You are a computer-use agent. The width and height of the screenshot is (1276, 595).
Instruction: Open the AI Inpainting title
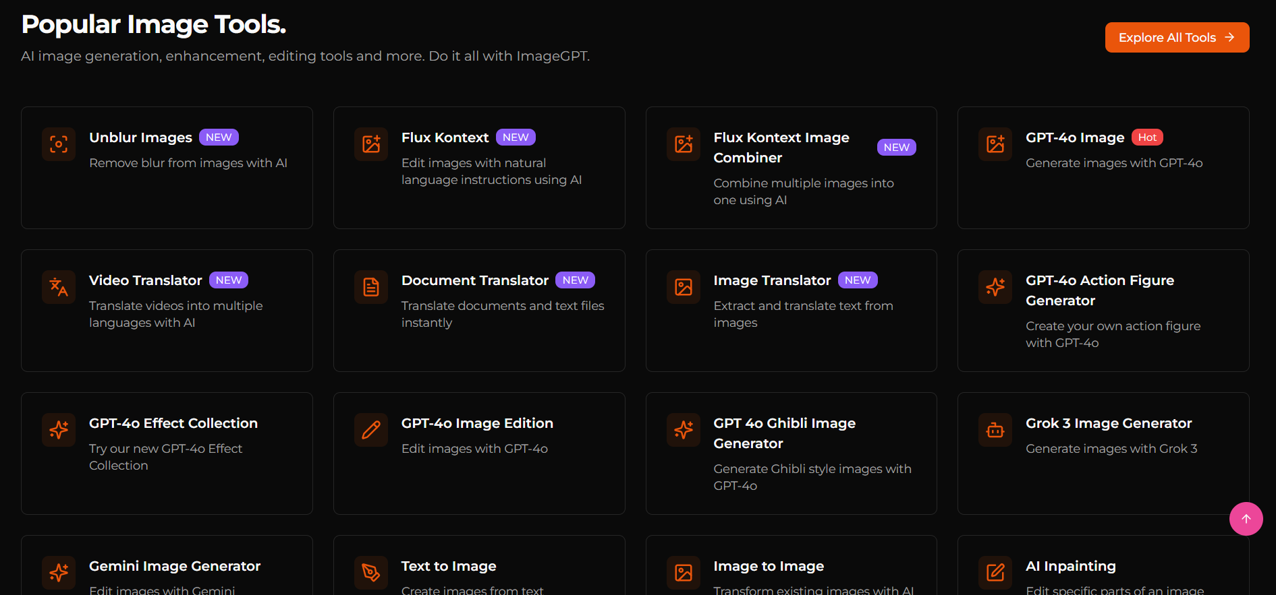point(1071,566)
